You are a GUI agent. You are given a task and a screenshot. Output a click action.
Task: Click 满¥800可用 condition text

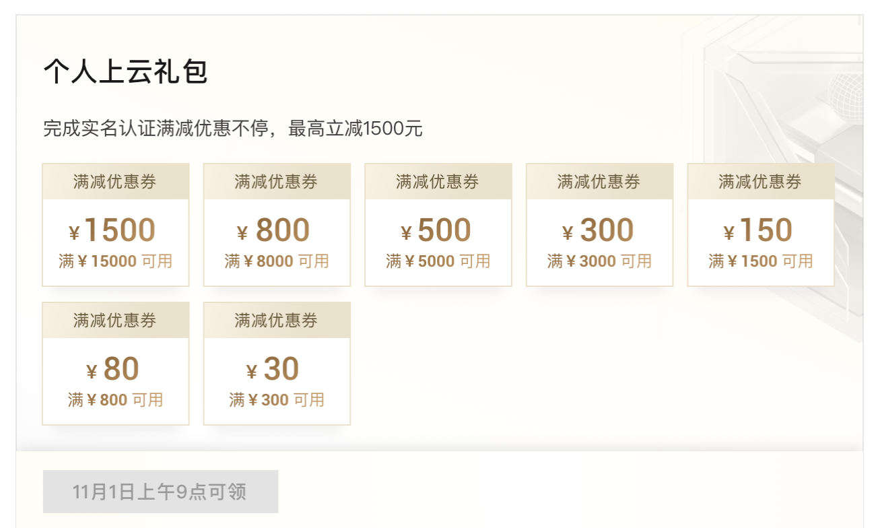pyautogui.click(x=115, y=399)
